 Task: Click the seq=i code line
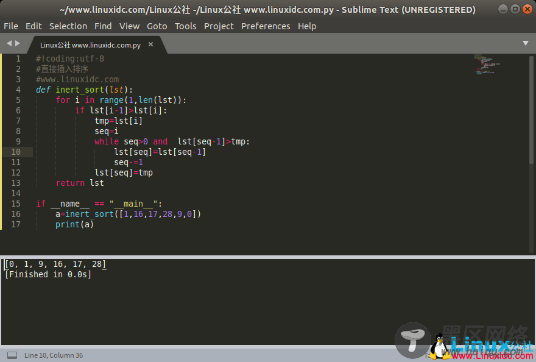pos(107,131)
